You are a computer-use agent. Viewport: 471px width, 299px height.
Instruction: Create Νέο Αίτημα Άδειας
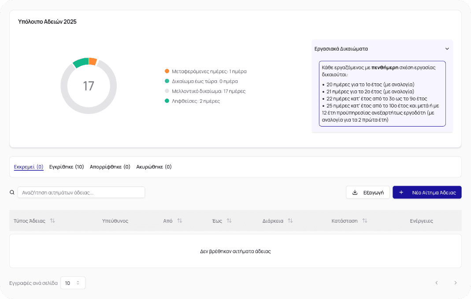(427, 192)
